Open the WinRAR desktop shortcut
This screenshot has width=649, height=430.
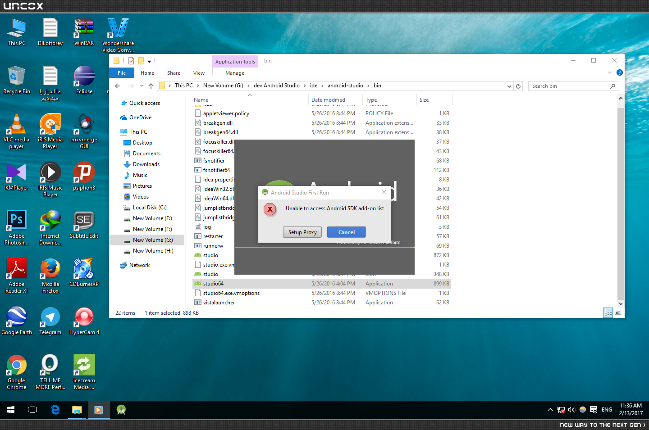84,32
